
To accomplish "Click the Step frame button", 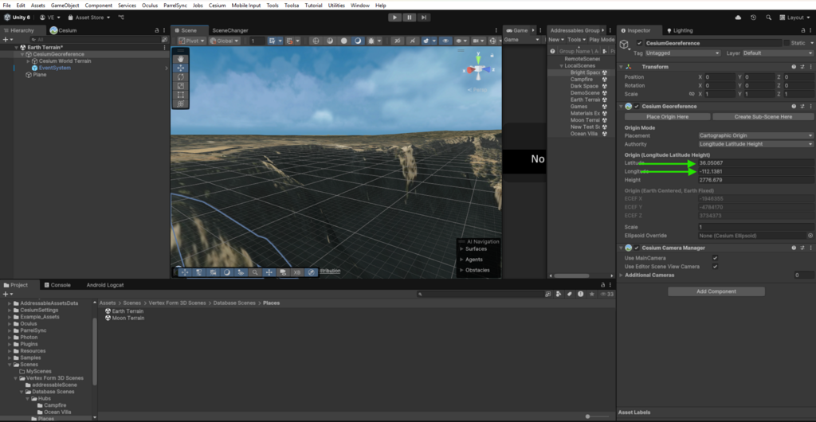I will tap(425, 17).
